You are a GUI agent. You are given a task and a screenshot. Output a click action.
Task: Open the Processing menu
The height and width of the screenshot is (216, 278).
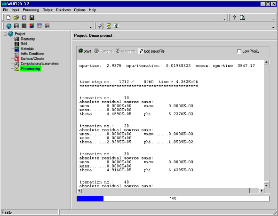(31, 10)
